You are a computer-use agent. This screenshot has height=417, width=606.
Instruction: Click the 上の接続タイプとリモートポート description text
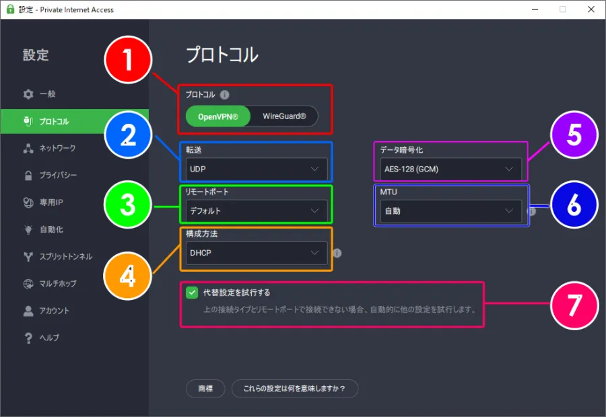click(340, 309)
